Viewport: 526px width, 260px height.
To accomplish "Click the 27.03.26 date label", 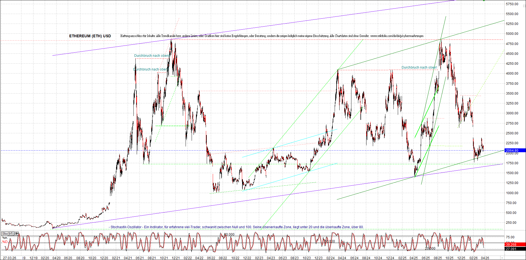I will pos(9,258).
